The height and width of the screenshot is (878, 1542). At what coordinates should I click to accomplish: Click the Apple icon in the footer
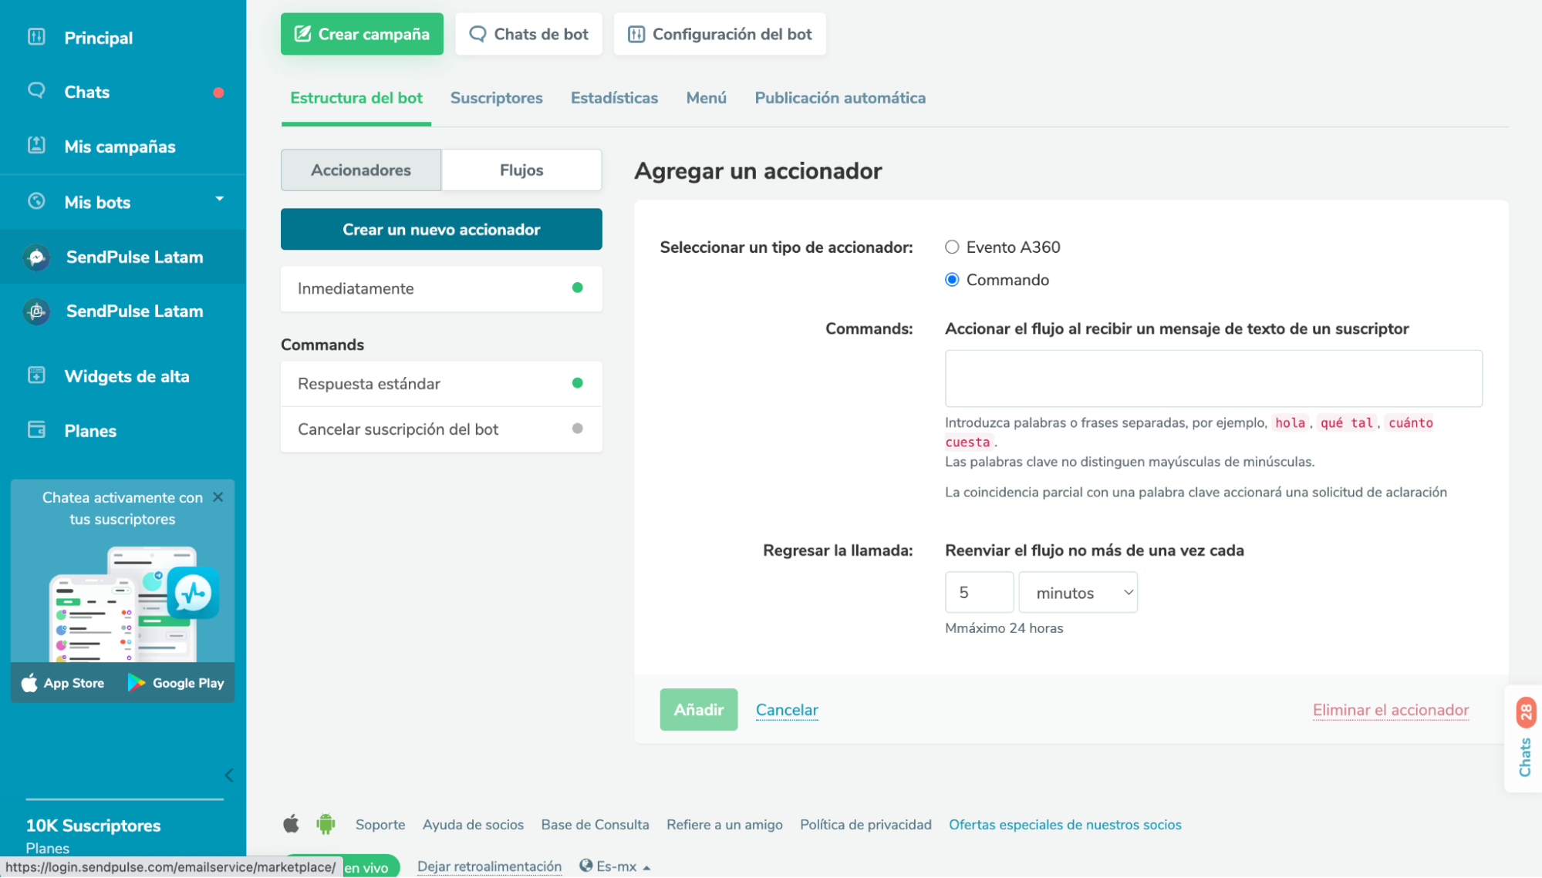291,824
